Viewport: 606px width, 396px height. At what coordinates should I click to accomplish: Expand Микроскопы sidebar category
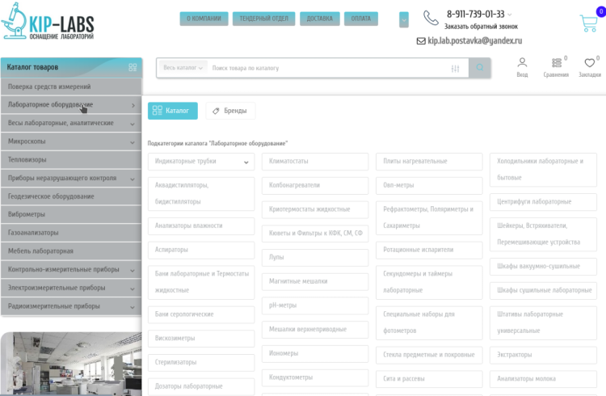click(133, 141)
